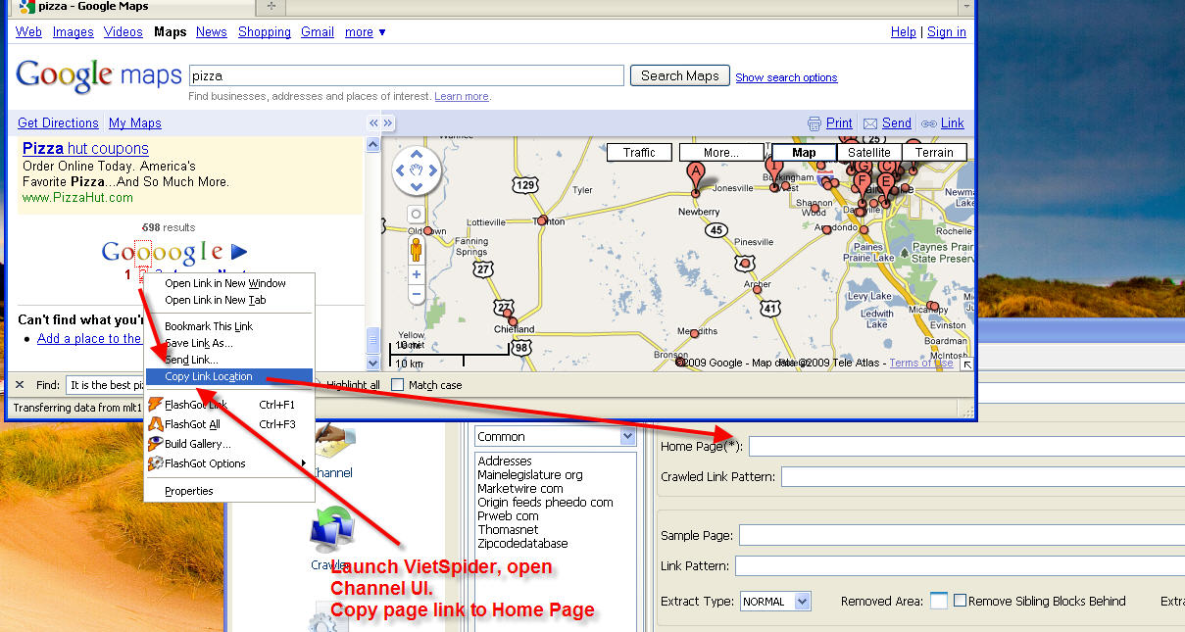The image size is (1185, 632).
Task: Click the Terms of Use link on the map
Action: tap(920, 363)
